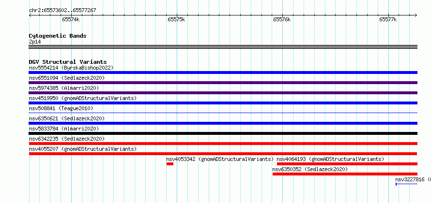This screenshot has width=431, height=203.
Task: Click the 65575k ruler position label
Action: point(176,19)
